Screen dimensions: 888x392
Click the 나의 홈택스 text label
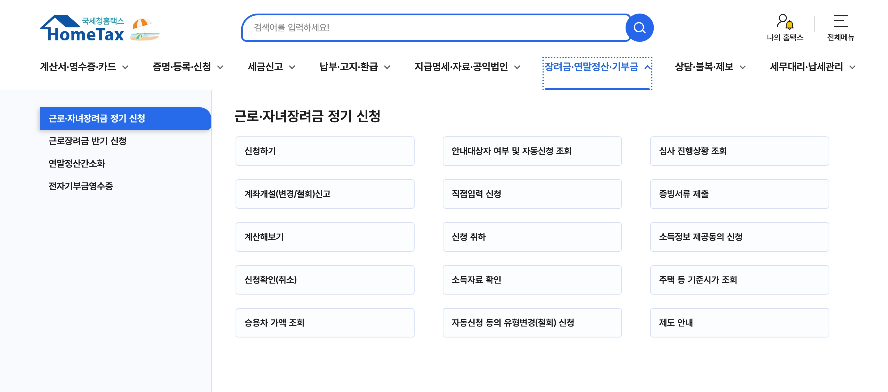pos(785,38)
